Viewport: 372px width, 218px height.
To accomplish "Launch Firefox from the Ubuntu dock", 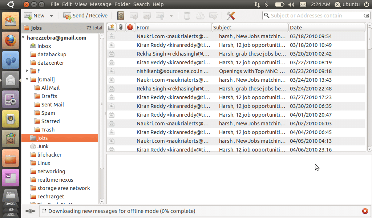I will [x=11, y=41].
